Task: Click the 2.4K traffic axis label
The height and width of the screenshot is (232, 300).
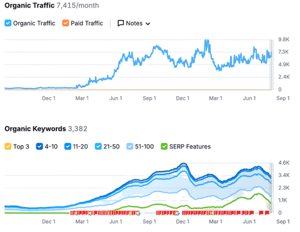Action: point(284,77)
